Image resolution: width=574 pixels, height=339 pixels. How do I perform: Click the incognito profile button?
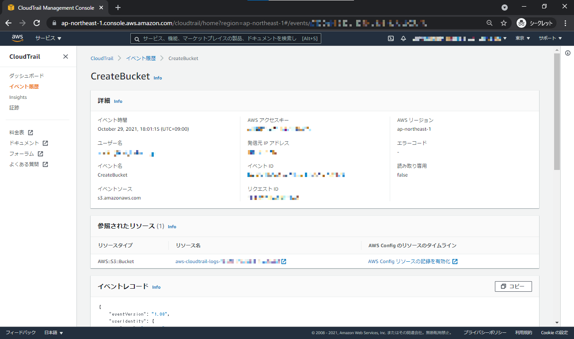point(535,23)
